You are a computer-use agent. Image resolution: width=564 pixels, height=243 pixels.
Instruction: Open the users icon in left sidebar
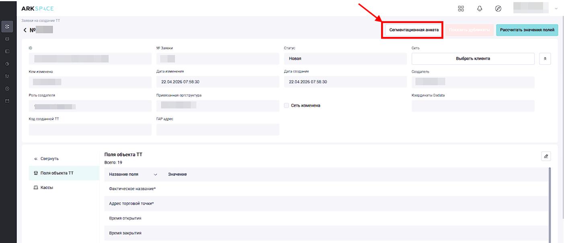pos(8,76)
